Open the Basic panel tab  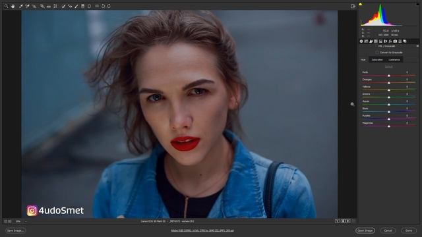pos(361,41)
